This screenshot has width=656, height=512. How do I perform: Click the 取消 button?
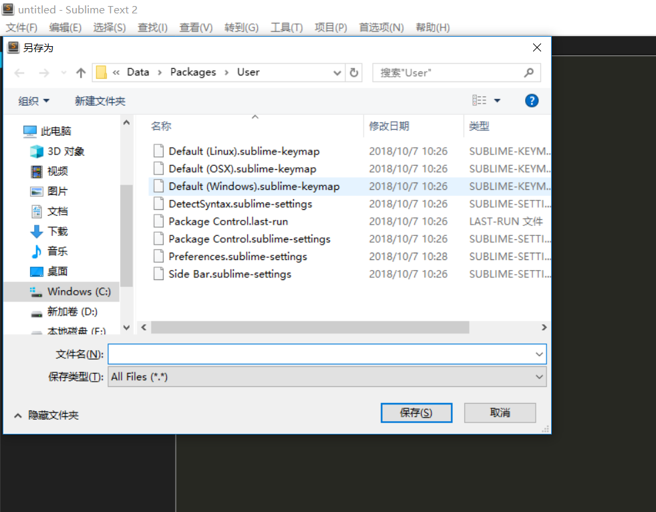500,413
